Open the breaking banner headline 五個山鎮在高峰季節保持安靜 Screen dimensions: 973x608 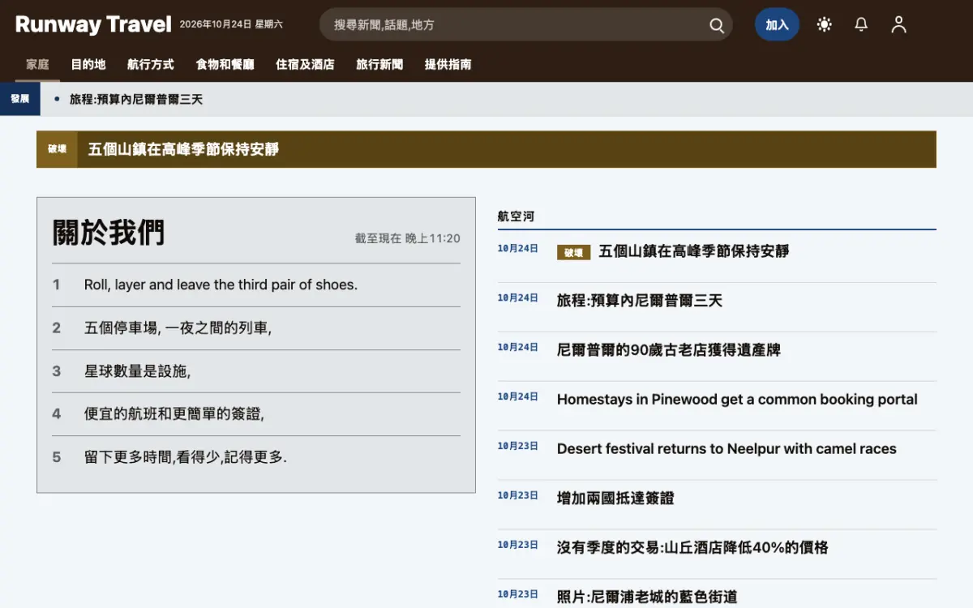(183, 149)
